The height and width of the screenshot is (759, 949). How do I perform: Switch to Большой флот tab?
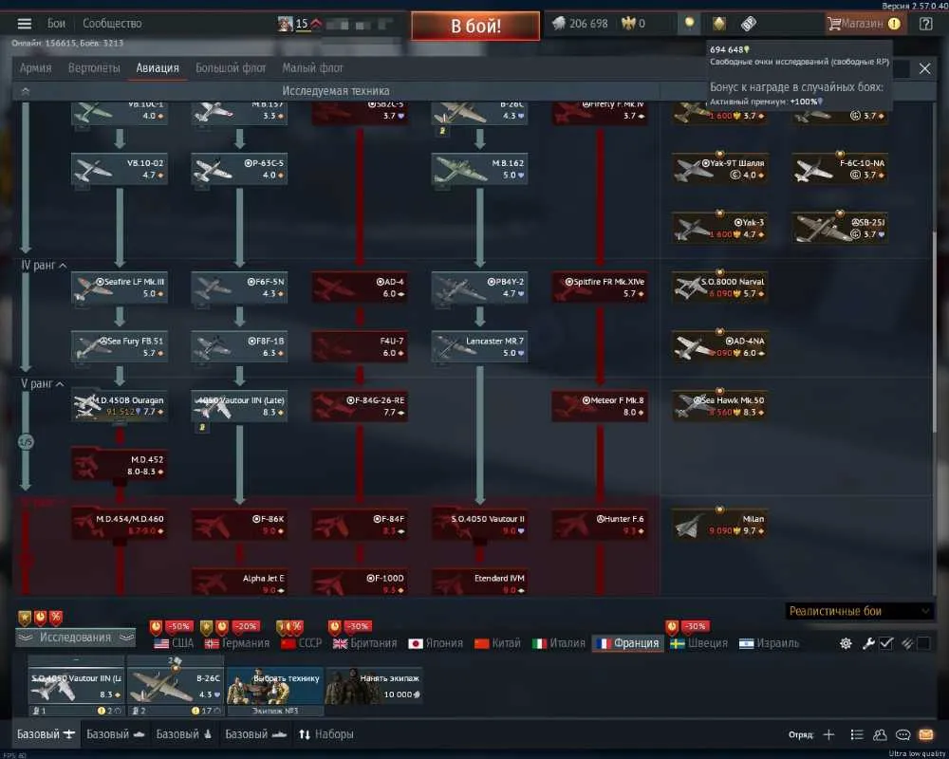[231, 67]
